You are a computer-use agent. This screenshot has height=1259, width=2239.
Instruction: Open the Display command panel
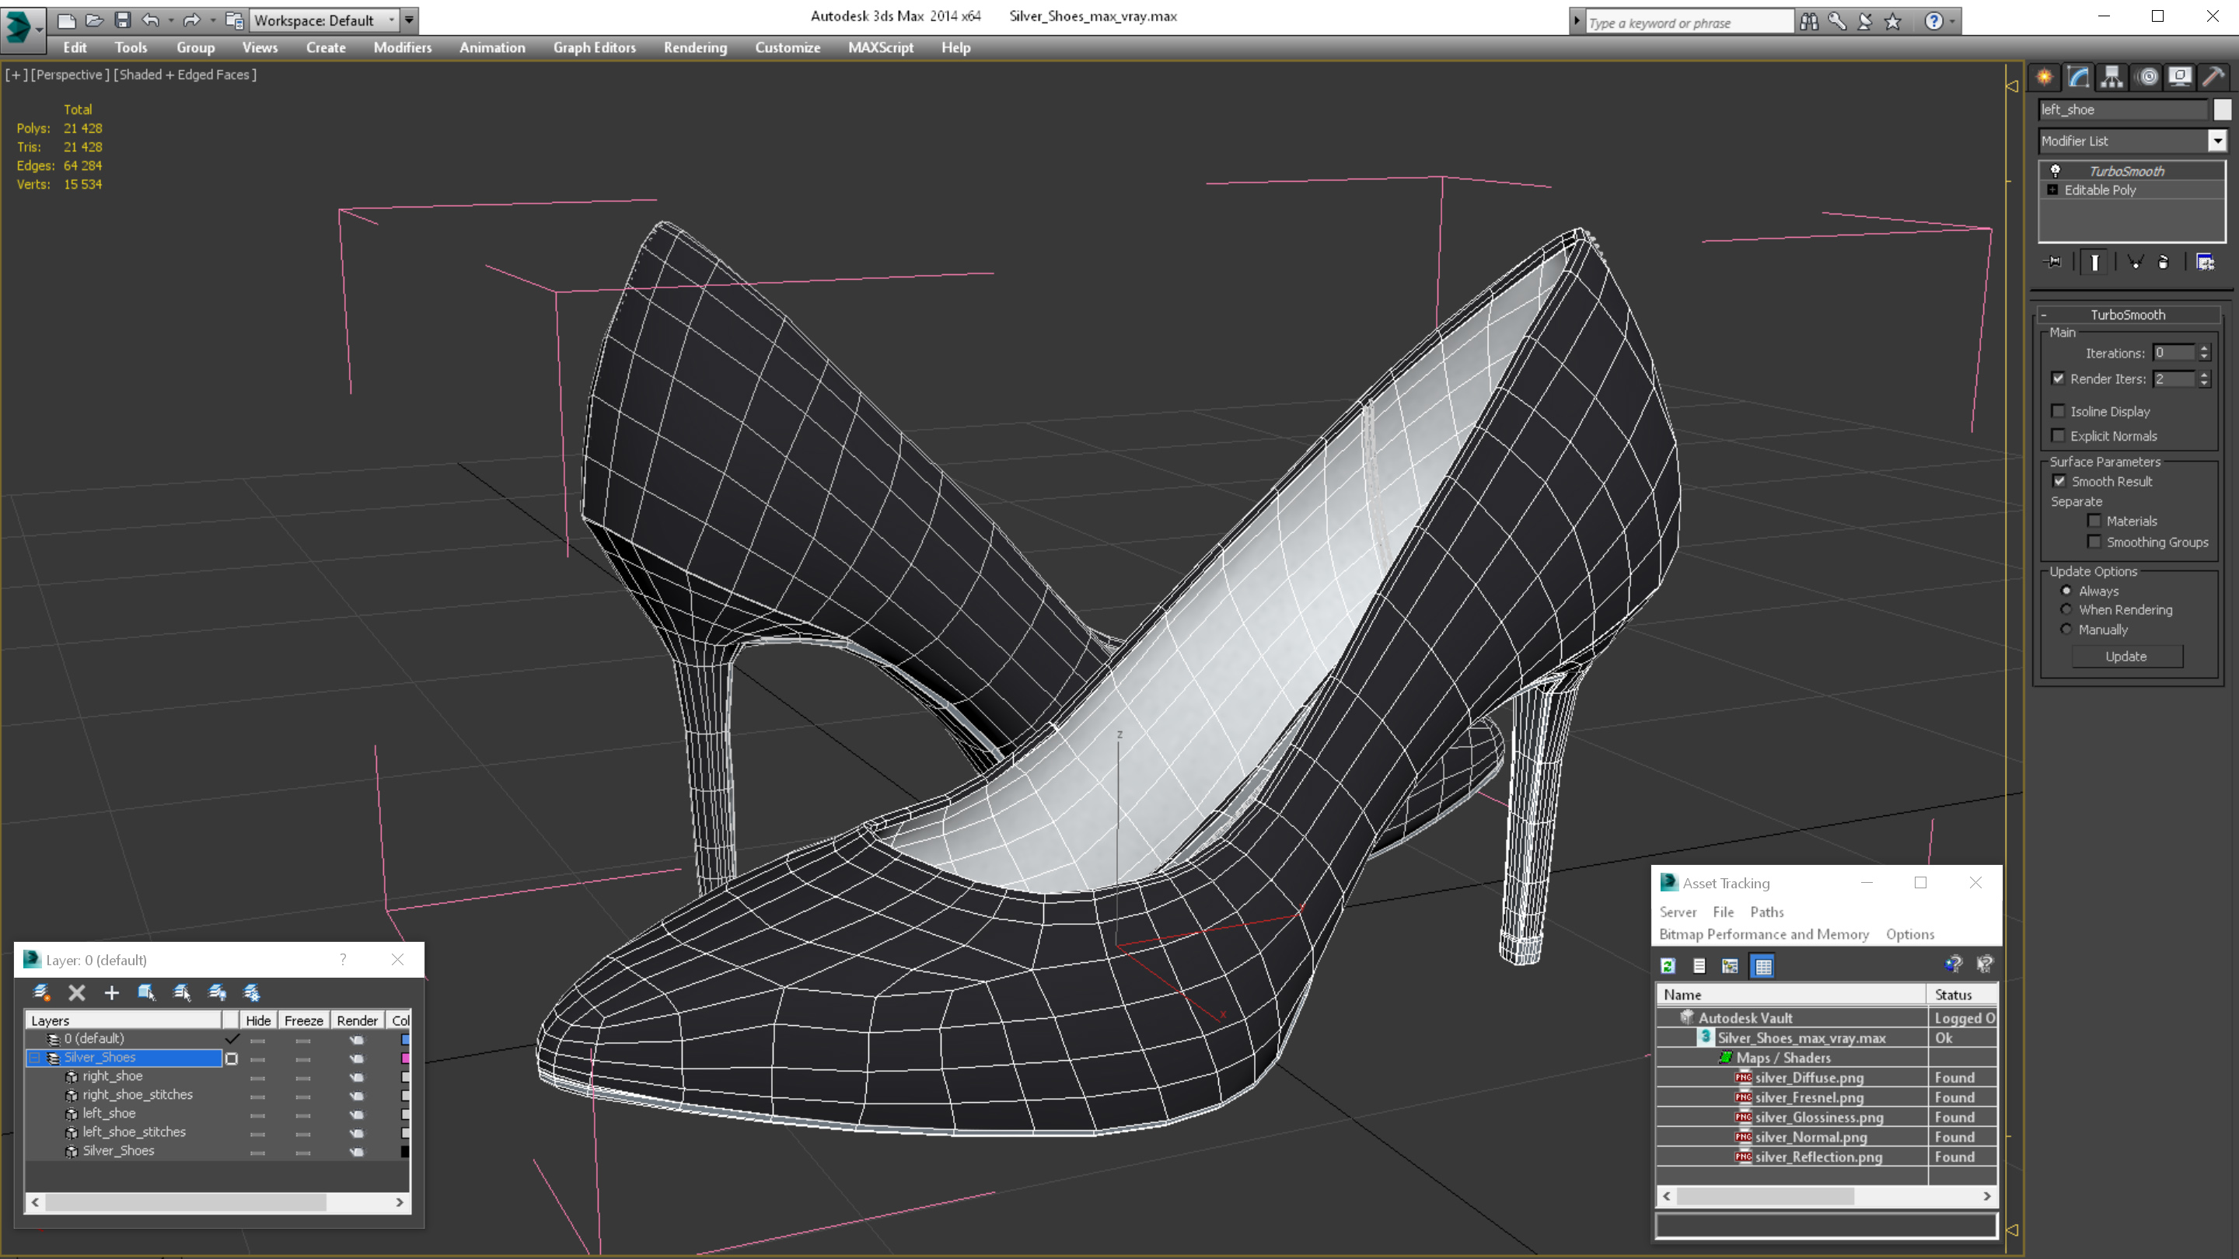2180,78
